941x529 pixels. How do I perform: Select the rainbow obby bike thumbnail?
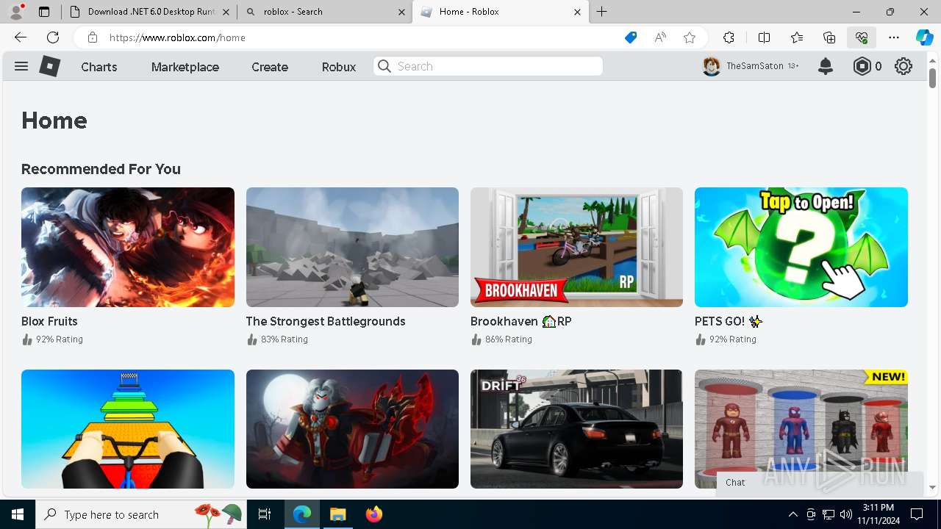point(128,429)
